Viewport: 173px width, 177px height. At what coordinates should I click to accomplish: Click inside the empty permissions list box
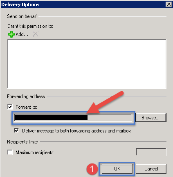pyautogui.click(x=87, y=64)
